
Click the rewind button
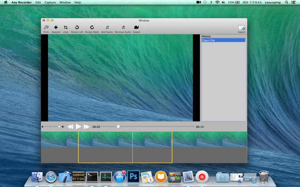click(x=70, y=127)
